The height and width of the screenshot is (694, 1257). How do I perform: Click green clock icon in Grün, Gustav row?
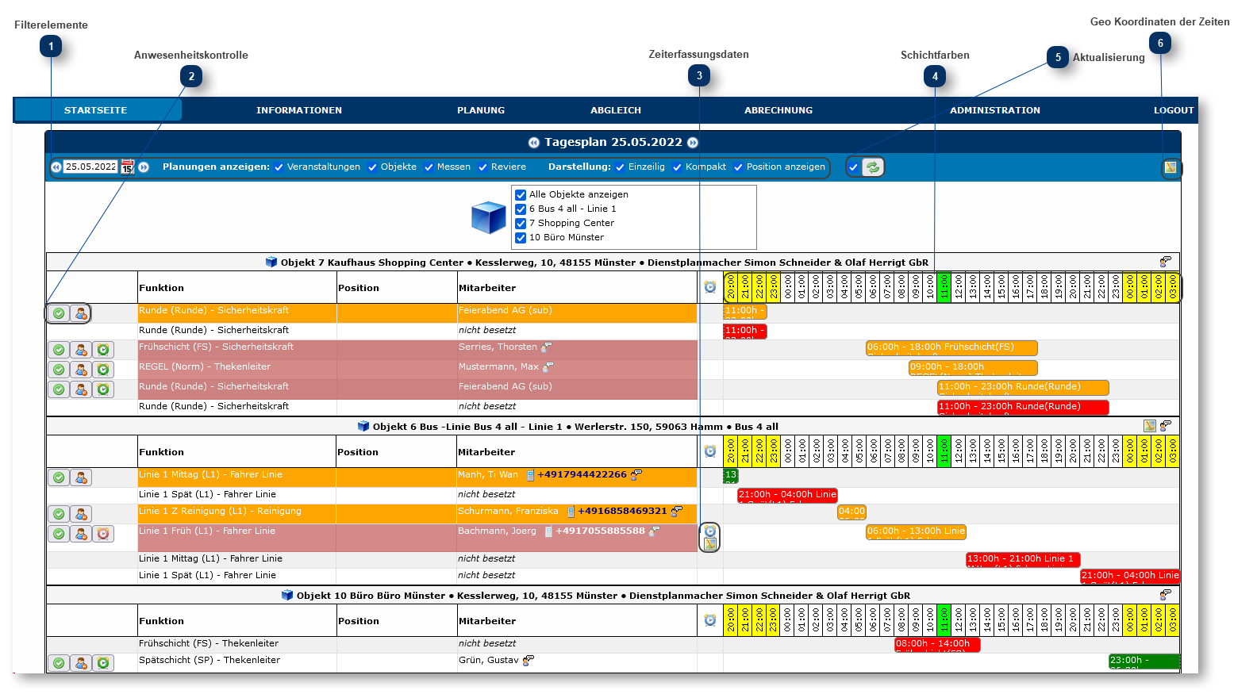tap(103, 663)
